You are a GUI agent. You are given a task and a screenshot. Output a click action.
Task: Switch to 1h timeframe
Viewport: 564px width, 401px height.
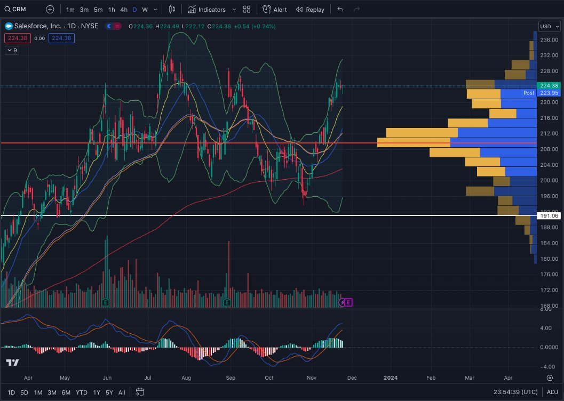pos(112,10)
